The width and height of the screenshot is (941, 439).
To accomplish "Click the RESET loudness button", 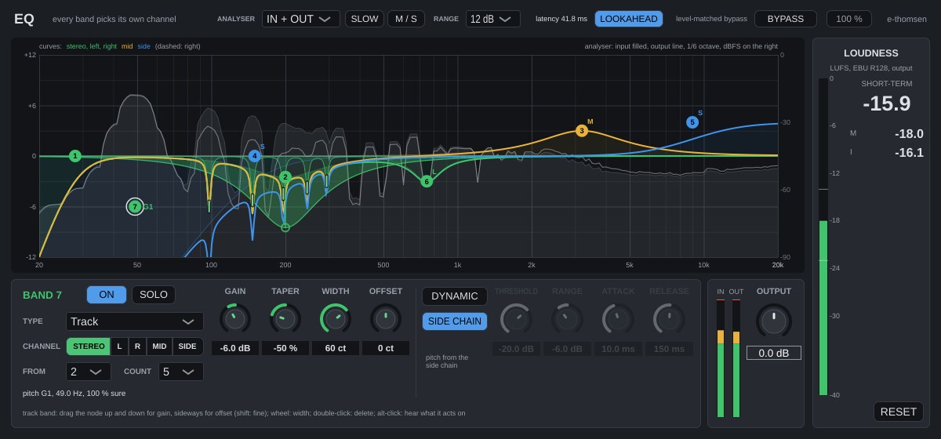I will point(899,412).
